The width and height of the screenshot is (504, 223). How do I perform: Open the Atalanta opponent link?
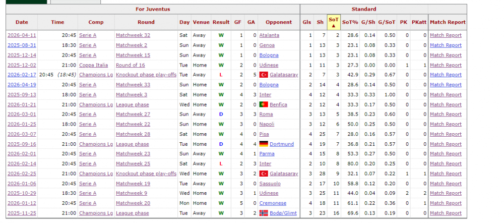point(269,35)
